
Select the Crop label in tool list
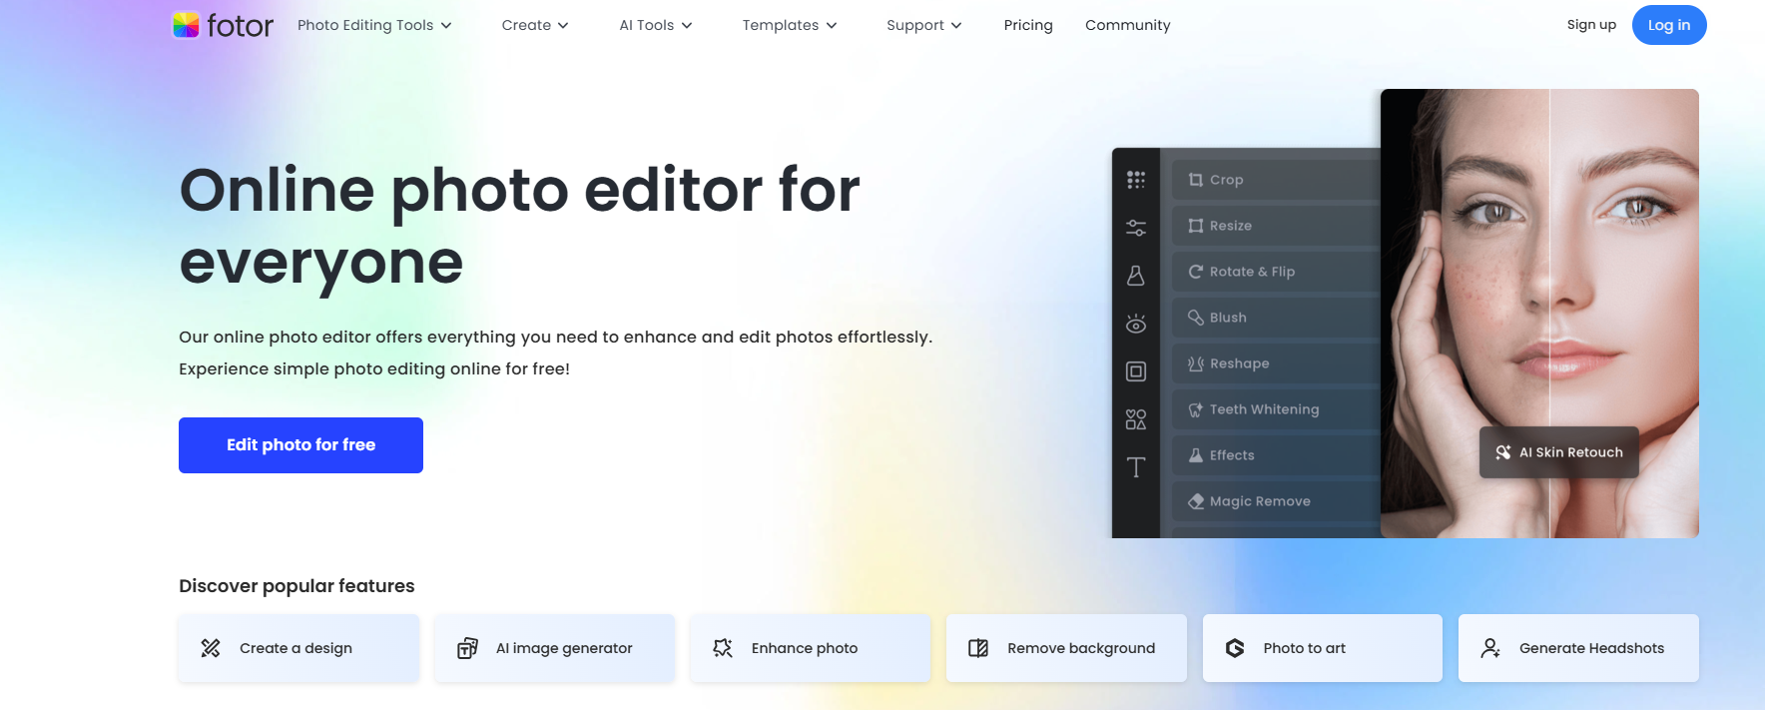coord(1227,180)
